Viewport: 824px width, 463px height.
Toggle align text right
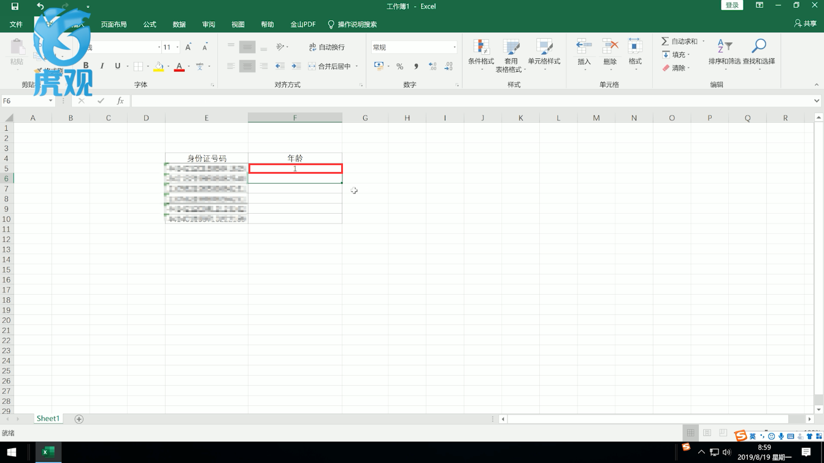click(x=263, y=66)
